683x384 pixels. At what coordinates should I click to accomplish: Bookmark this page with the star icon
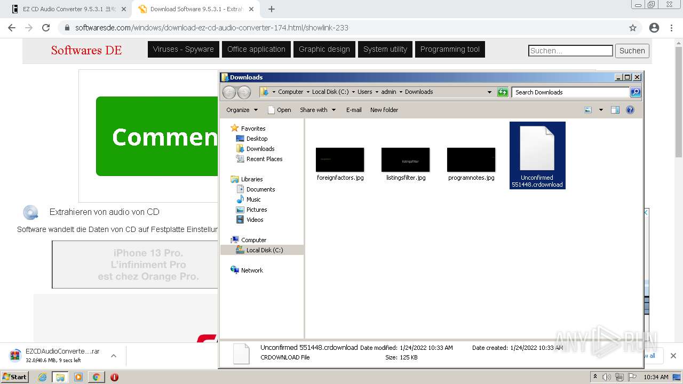tap(633, 28)
